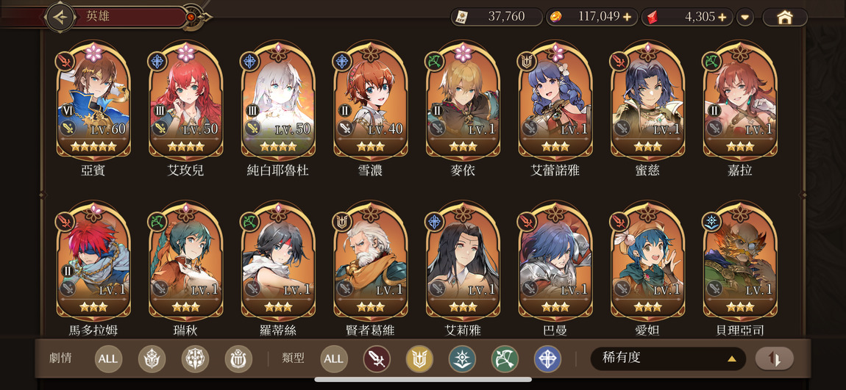846x390 pixels.
Task: Add red gems with the 4,305 plus button
Action: (722, 17)
